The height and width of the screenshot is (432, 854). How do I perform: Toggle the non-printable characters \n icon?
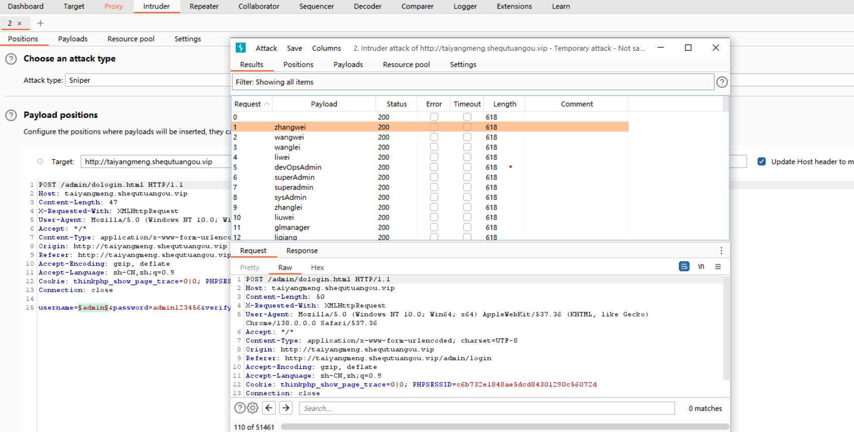coord(701,267)
